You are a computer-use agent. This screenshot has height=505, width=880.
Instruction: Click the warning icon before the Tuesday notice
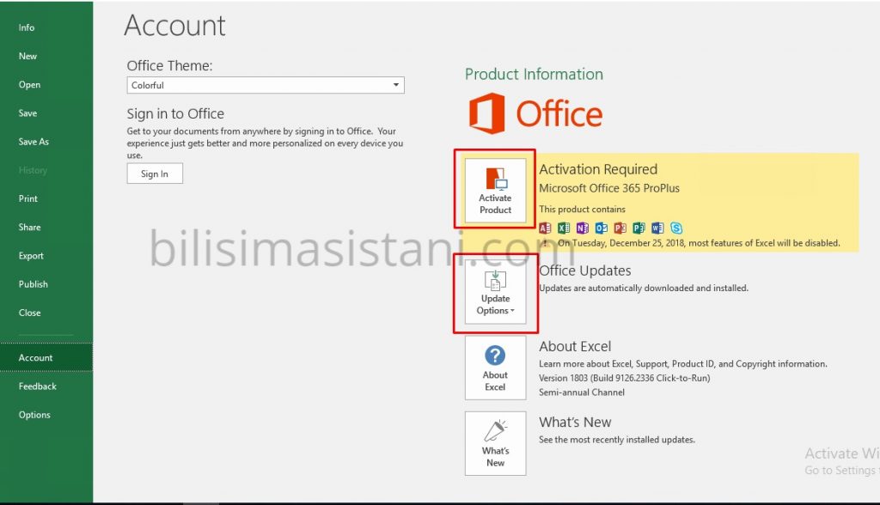click(545, 243)
